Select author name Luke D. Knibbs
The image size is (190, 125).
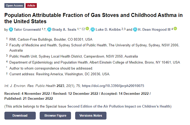(108, 29)
